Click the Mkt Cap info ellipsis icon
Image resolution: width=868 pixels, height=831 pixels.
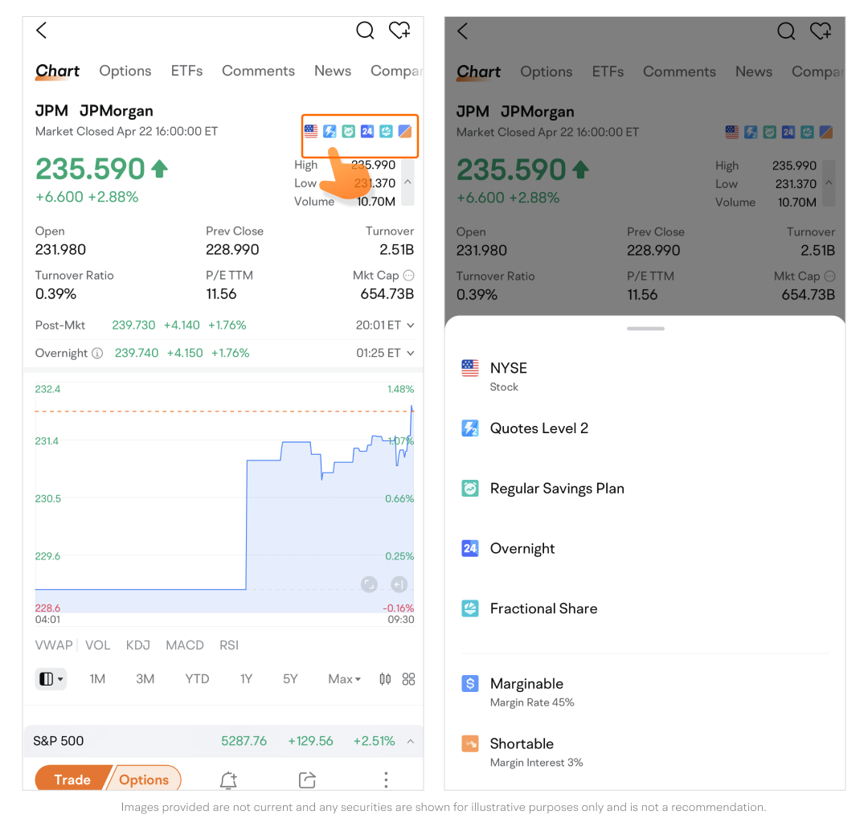(x=408, y=275)
